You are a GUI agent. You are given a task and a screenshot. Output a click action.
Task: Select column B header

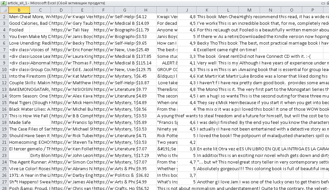19,10
